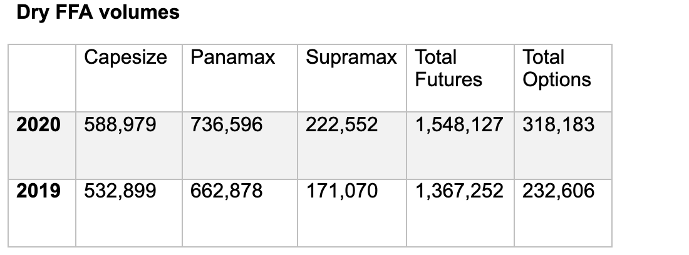
Task: Select the 2019 row label
Action: tap(38, 191)
